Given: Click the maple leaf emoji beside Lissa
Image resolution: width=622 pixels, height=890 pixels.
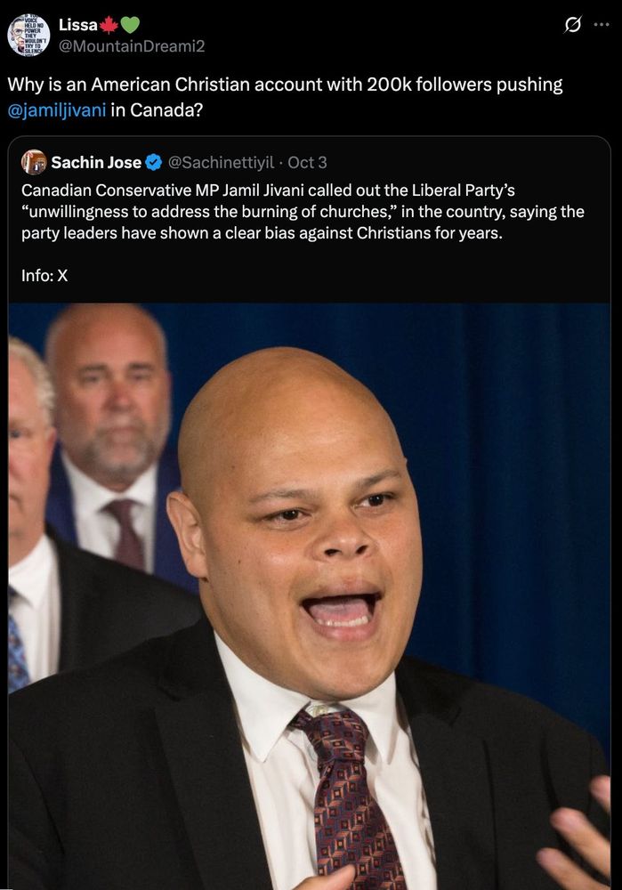Looking at the screenshot, I should 109,25.
